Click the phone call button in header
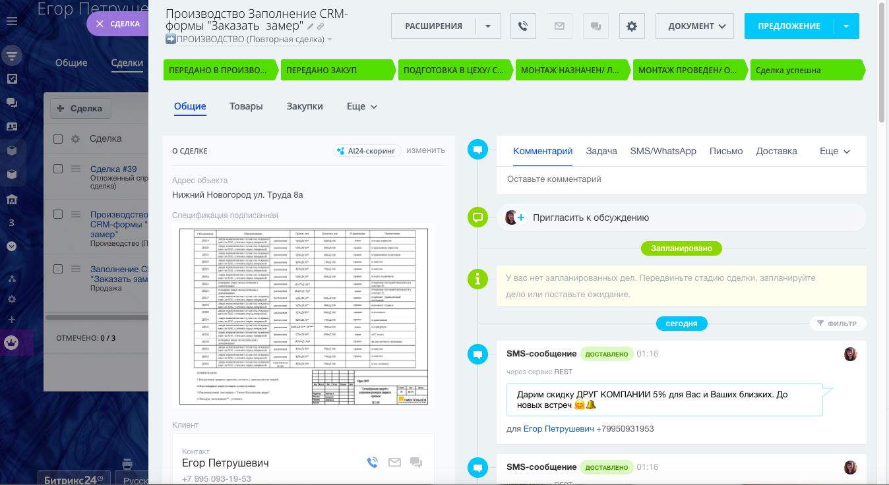 click(x=523, y=26)
